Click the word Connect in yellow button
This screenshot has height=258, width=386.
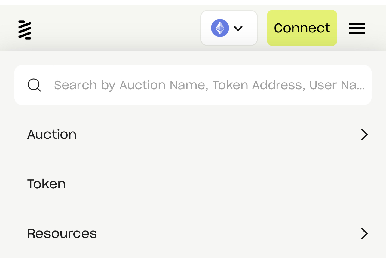click(302, 28)
